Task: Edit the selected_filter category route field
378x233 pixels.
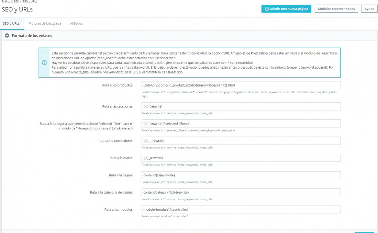Action: pos(241,124)
